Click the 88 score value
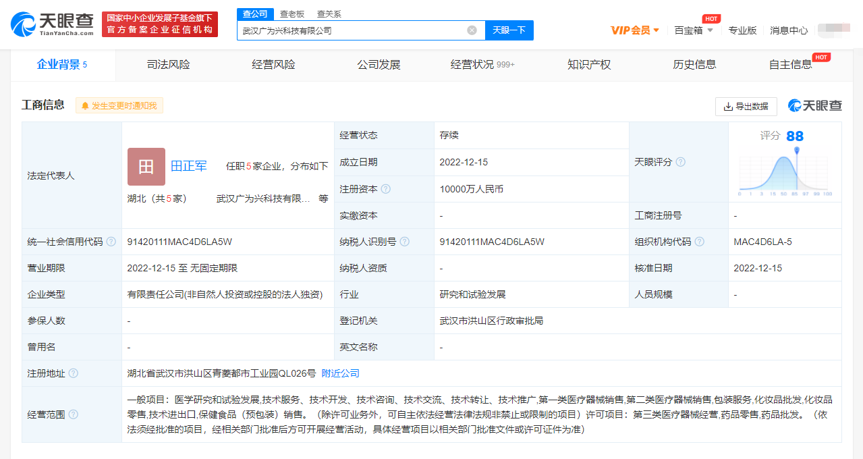The image size is (863, 459). click(x=795, y=136)
